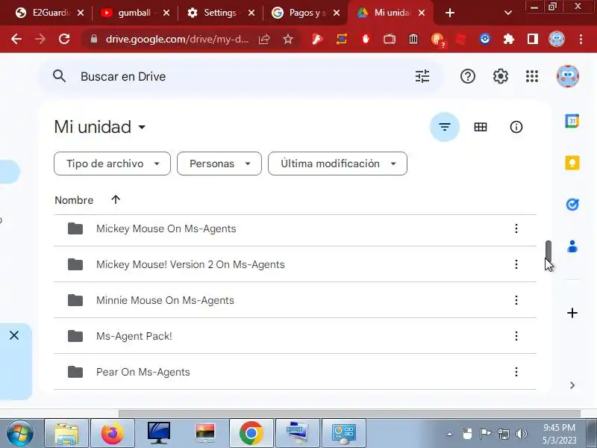Open Google Calendar side panel
597x448 pixels.
(x=572, y=121)
